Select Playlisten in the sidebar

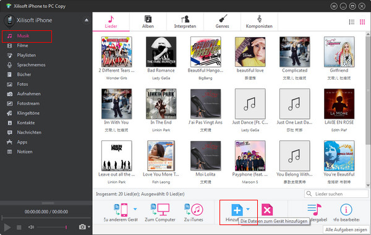(26, 56)
